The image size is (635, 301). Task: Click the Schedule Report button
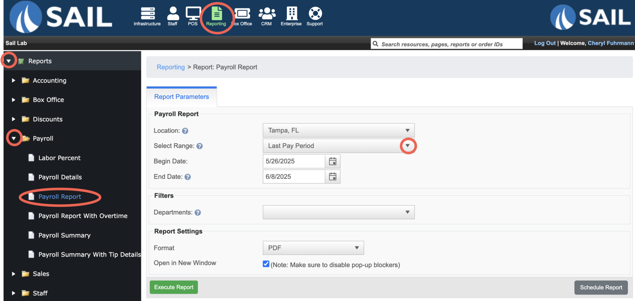601,287
